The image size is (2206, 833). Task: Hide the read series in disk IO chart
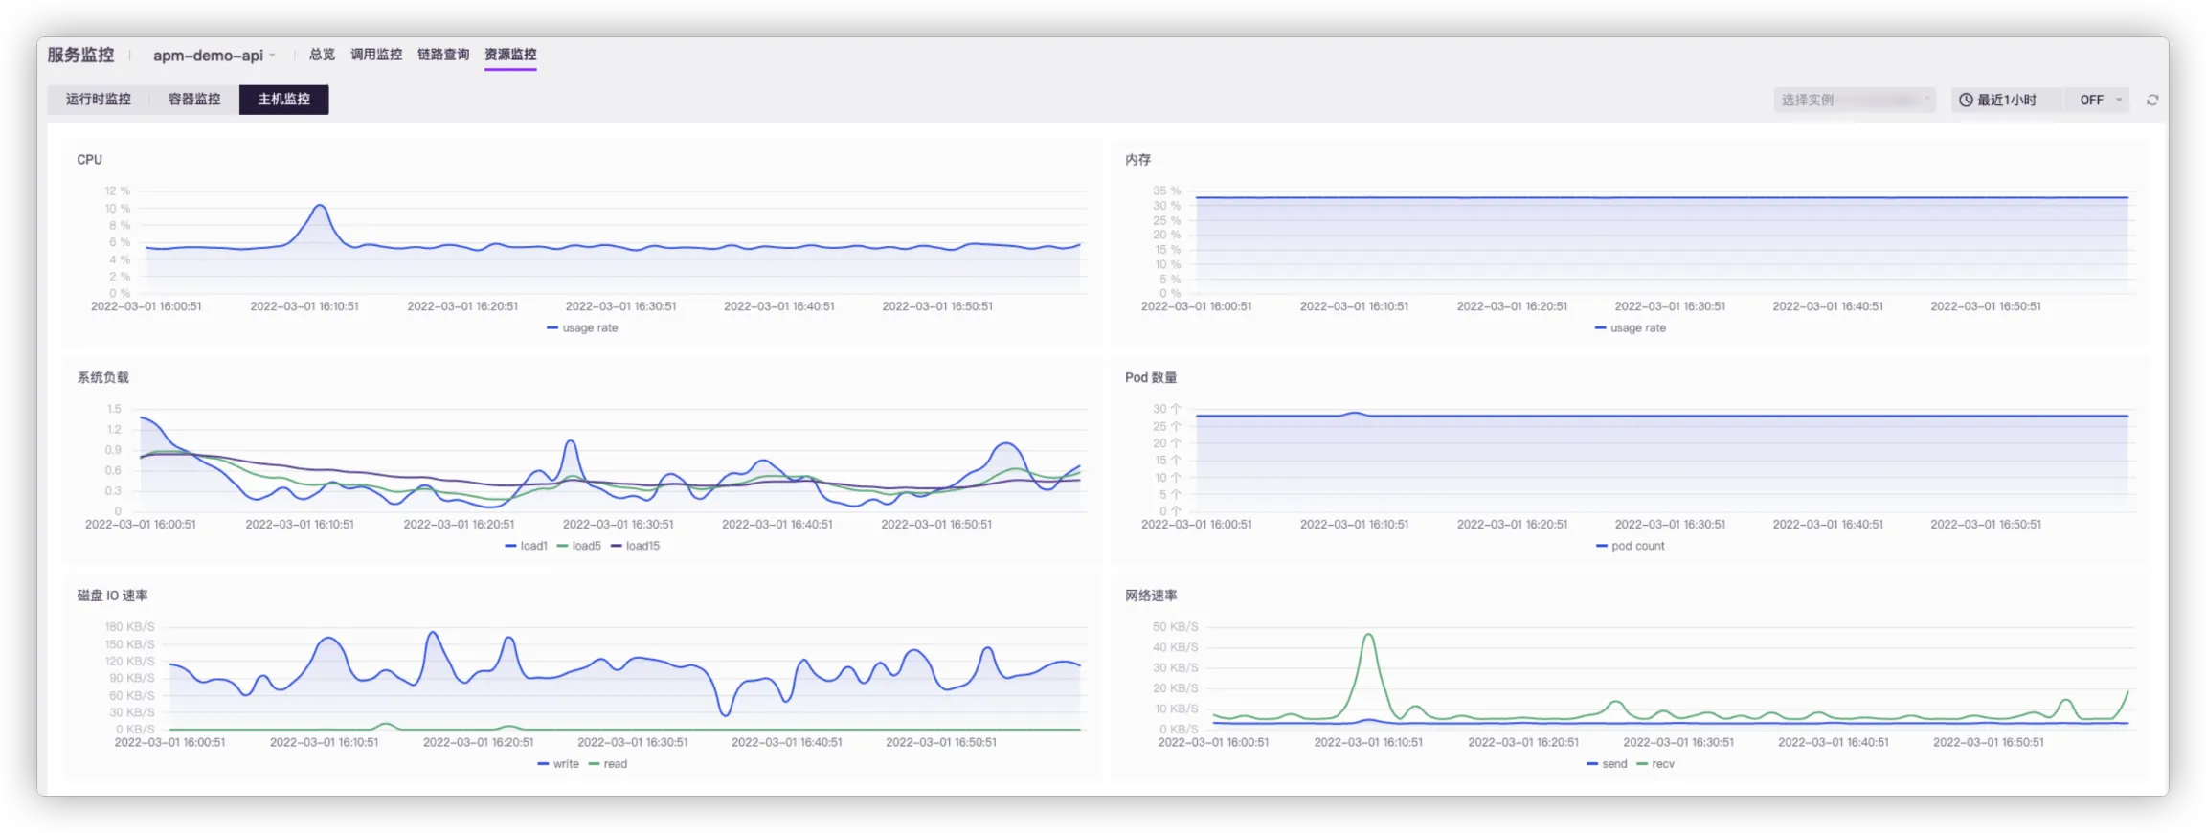(608, 764)
